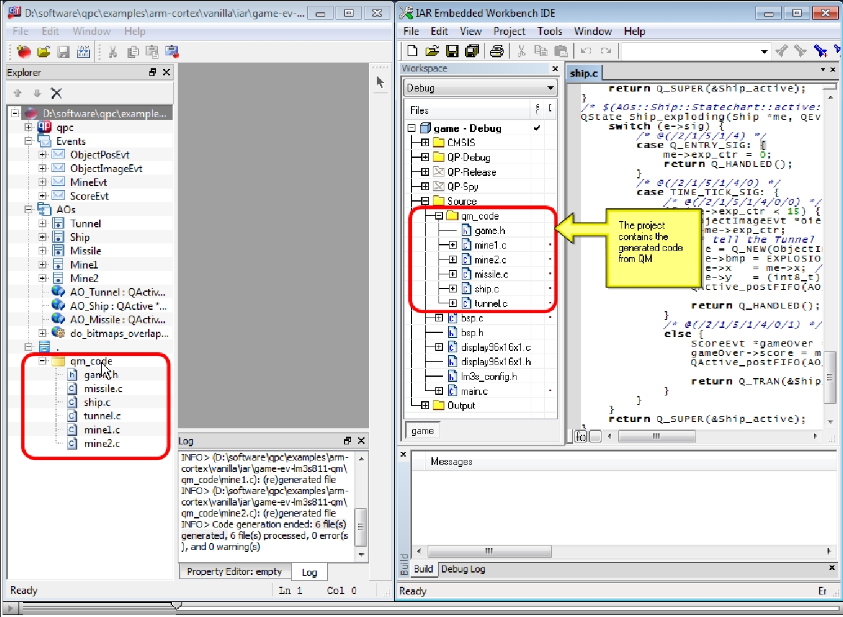Select AO_Ship : QActive item in Explorer
Viewport: 843px width, 617px height.
[118, 306]
